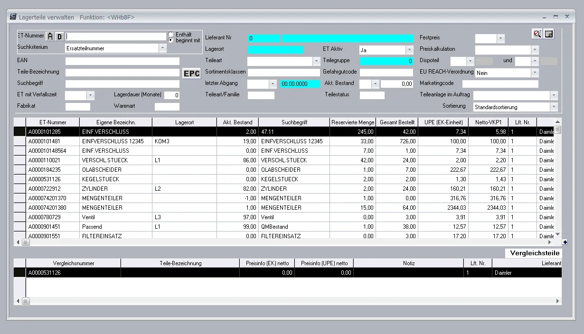
Task: Click the Teilestatus input field
Action: (372, 95)
